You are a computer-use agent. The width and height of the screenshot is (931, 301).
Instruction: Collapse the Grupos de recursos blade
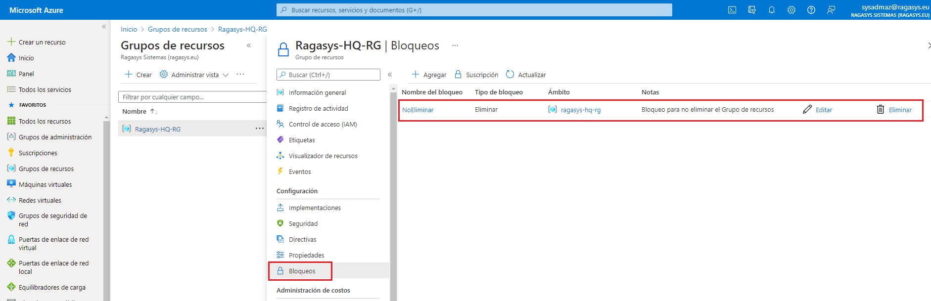249,45
